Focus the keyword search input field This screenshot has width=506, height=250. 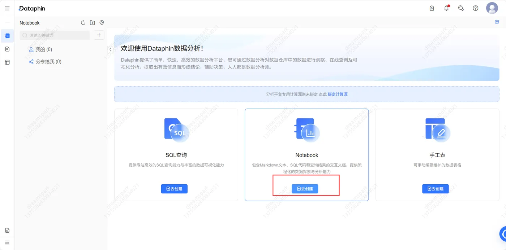[55, 35]
